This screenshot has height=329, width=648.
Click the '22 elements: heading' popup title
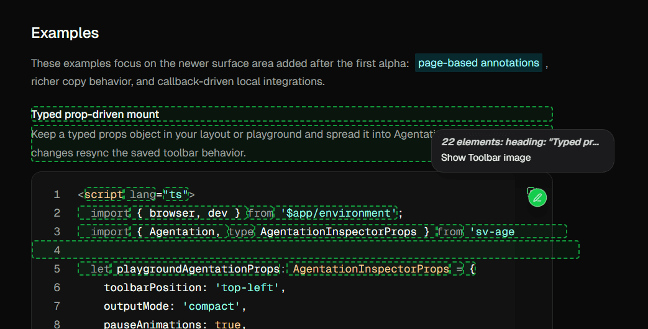click(x=520, y=142)
